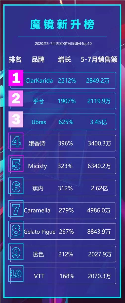Click the rank 3 number badge
Image resolution: width=125 pixels, height=303 pixels.
click(x=16, y=119)
